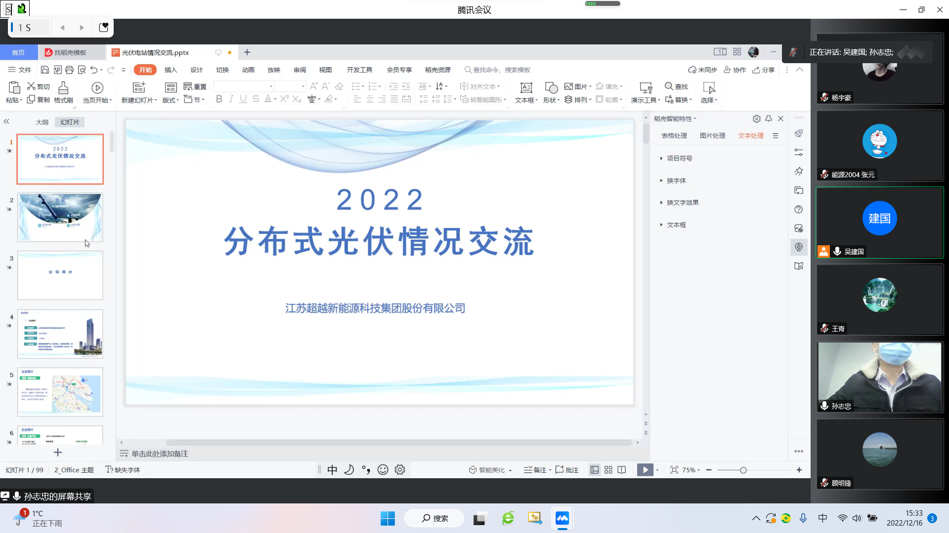Click the rocket icon in right sidebar
949x533 pixels.
pyautogui.click(x=798, y=133)
